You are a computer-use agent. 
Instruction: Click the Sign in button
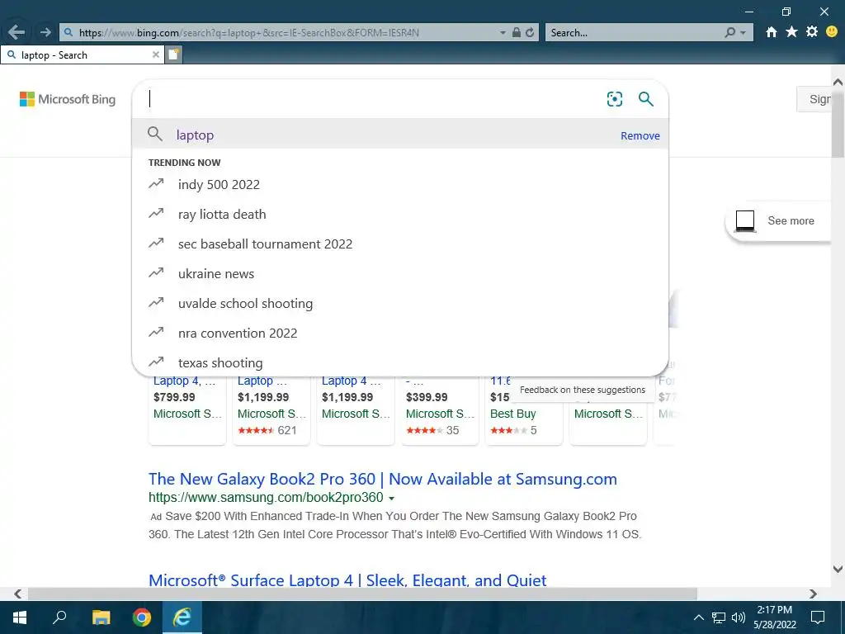[816, 99]
